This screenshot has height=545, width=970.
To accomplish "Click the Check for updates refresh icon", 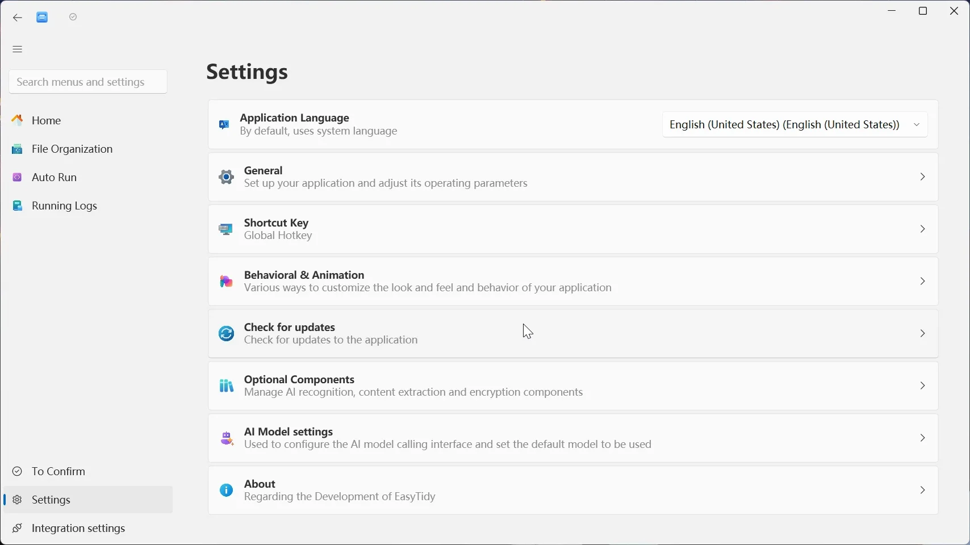I will click(226, 334).
